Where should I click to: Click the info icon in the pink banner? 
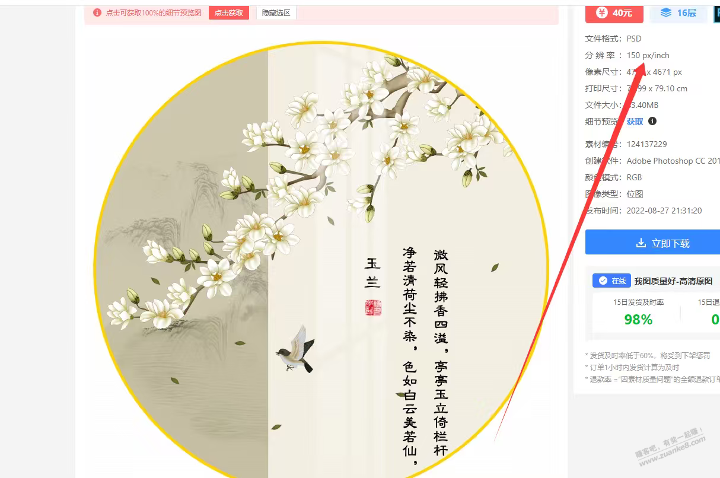tap(97, 12)
